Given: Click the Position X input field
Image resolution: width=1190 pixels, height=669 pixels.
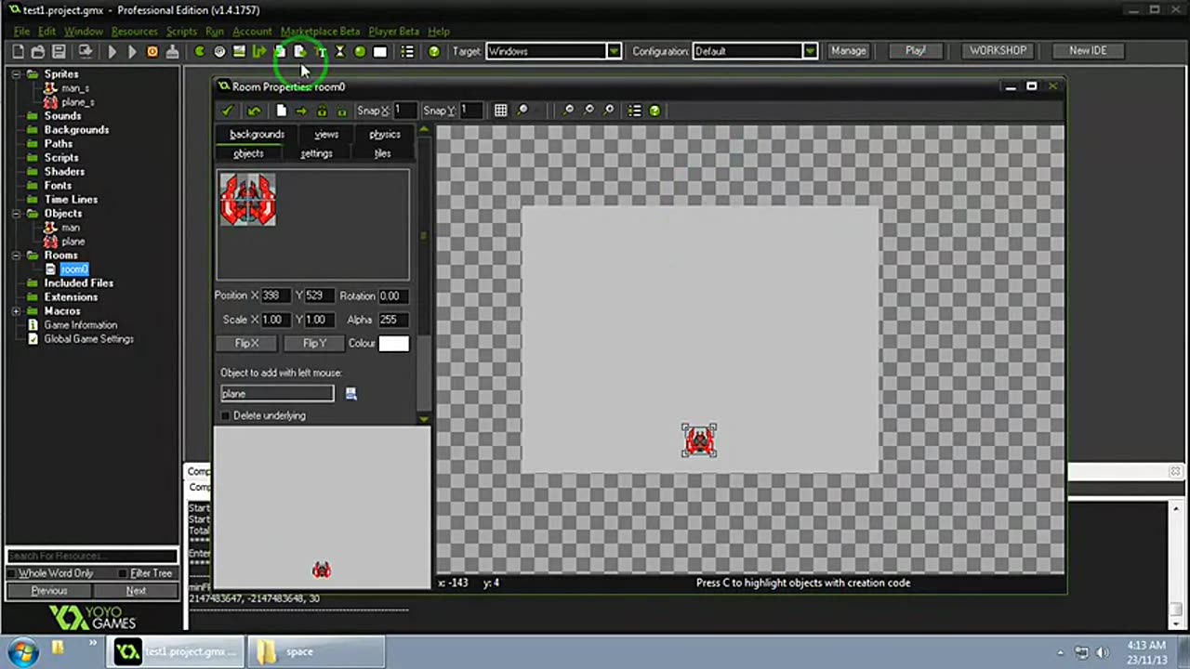Looking at the screenshot, I should 275,295.
